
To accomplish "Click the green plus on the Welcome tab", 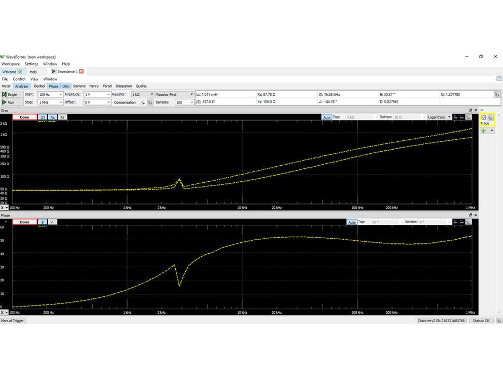I will 20,71.
